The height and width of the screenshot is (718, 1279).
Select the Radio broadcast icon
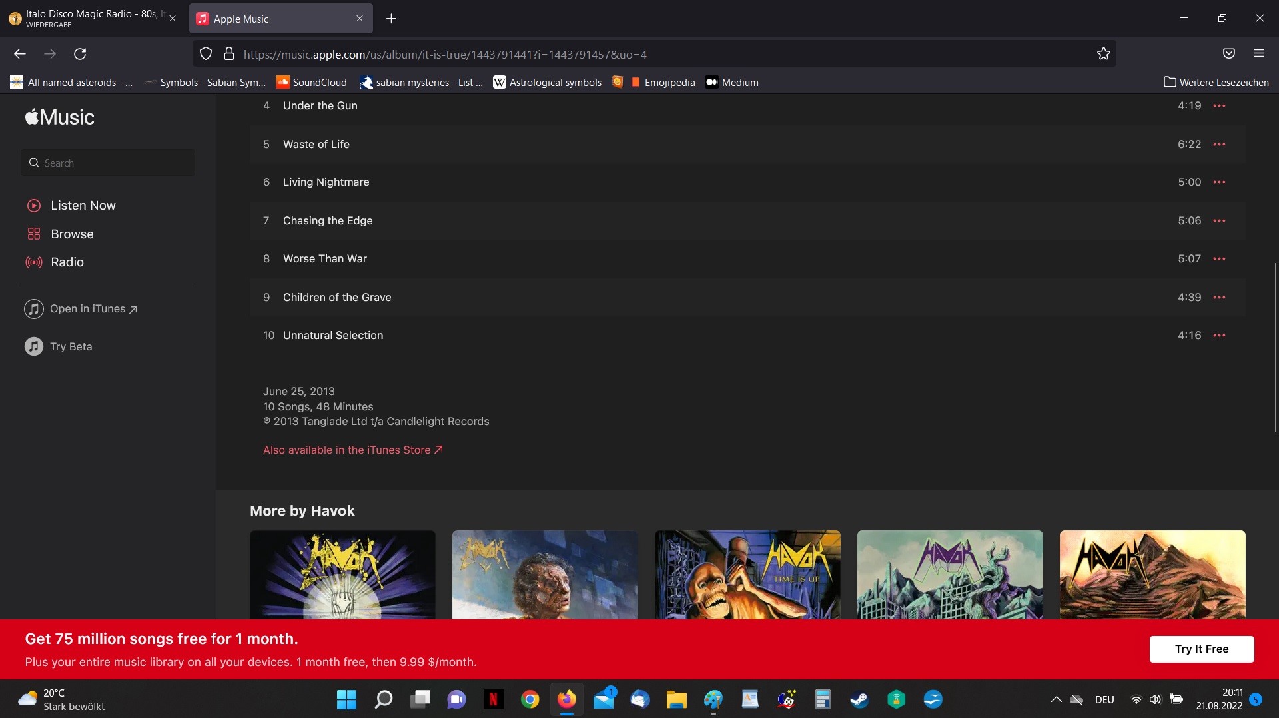click(x=34, y=262)
